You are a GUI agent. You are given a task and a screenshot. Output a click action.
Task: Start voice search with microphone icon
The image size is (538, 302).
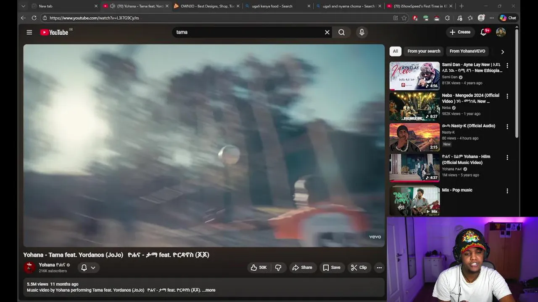point(362,32)
